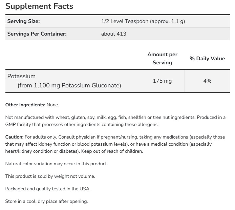235x210 pixels.
Task: Select the about 413 servings value
Action: pyautogui.click(x=113, y=34)
